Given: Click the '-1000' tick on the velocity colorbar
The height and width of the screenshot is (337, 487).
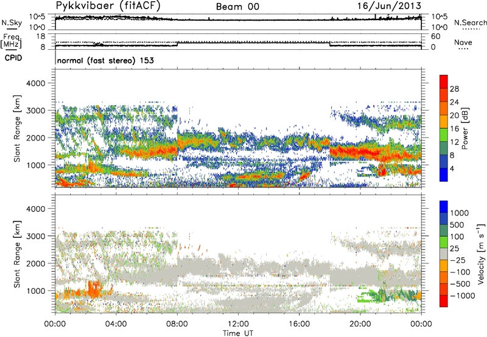Looking at the screenshot, I should click(x=462, y=296).
